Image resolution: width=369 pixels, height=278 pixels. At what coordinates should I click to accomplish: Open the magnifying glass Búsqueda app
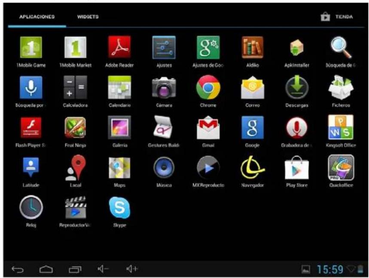341,47
